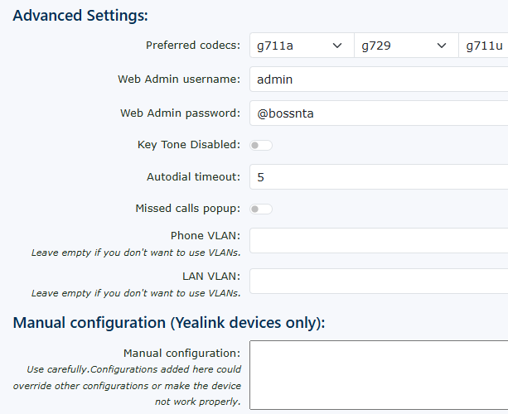Click the "LAN VLAN:" label text
Image resolution: width=508 pixels, height=414 pixels.
tap(211, 276)
